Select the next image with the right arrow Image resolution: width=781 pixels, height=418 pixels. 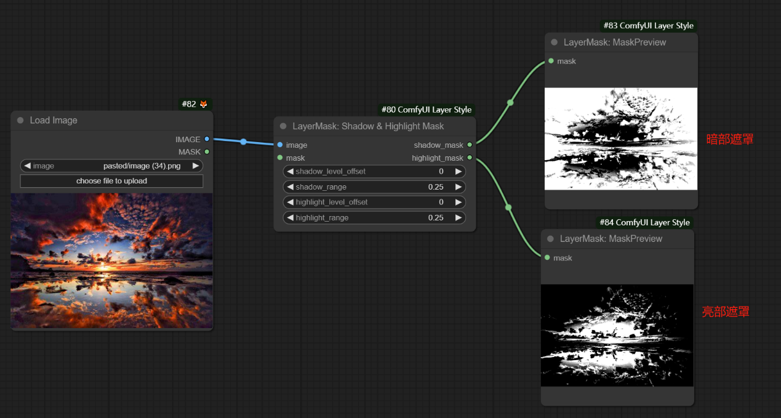click(196, 166)
